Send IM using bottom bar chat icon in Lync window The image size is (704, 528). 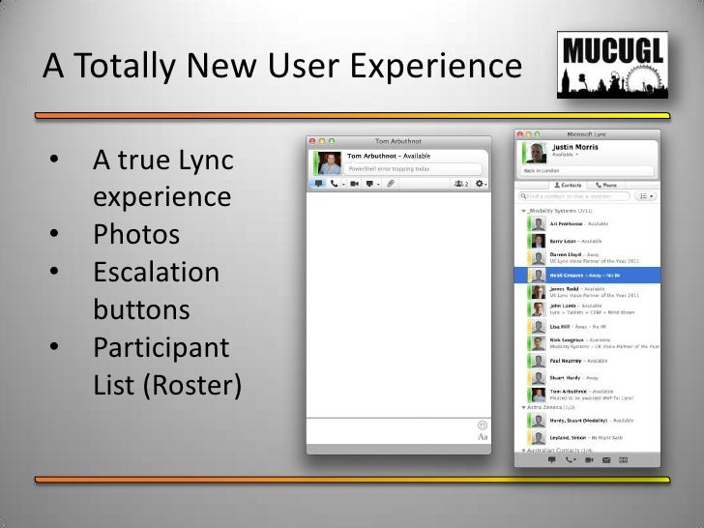tap(552, 459)
